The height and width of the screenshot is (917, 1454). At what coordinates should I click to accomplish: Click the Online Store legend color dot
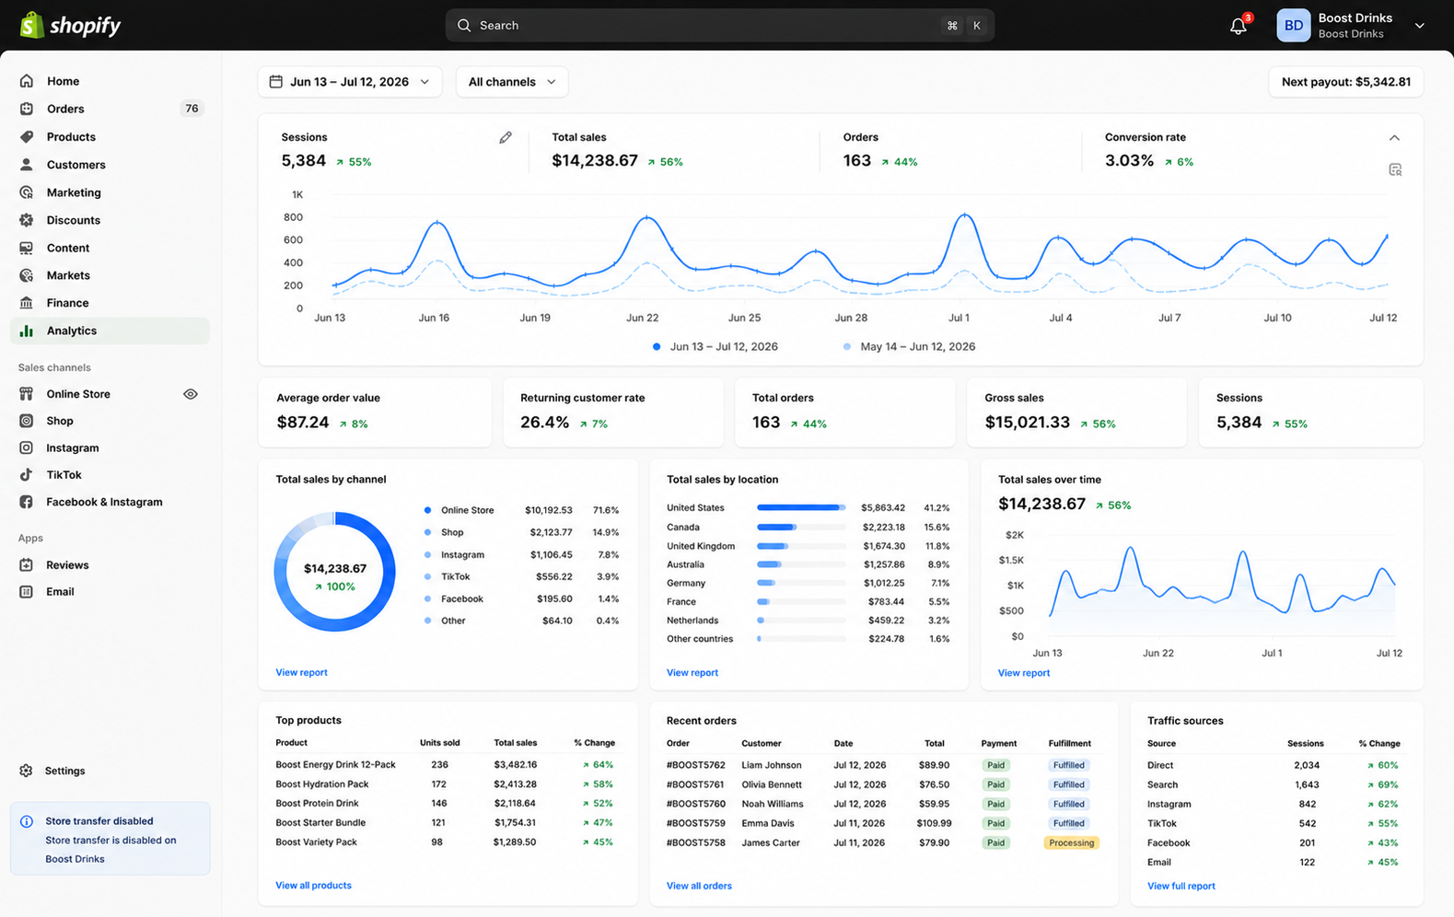(427, 510)
